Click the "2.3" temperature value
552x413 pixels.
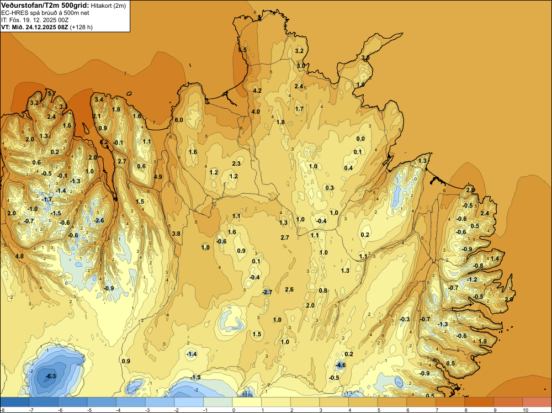(x=236, y=163)
